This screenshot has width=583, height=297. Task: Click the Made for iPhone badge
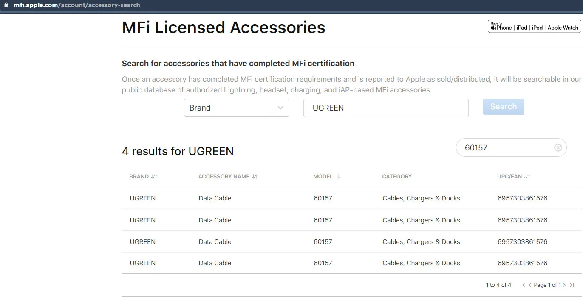coord(534,26)
